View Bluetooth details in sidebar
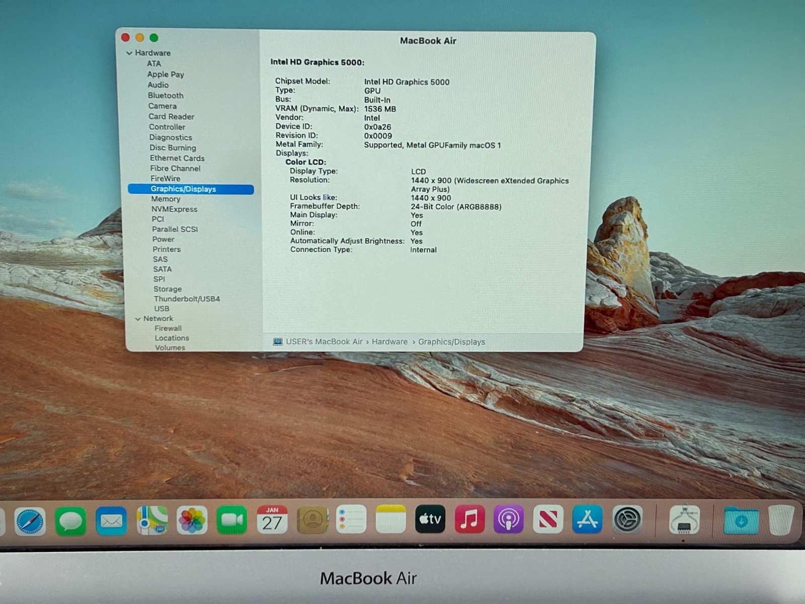 [166, 96]
